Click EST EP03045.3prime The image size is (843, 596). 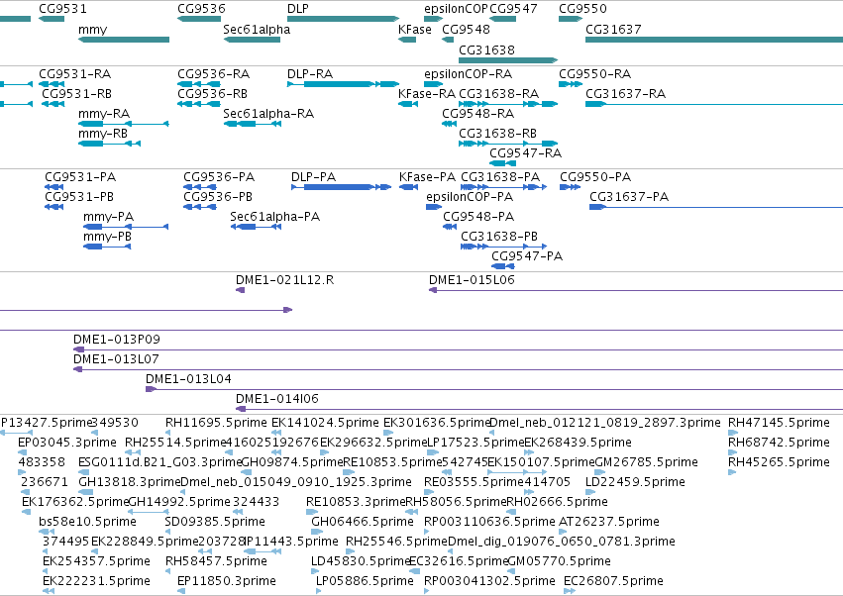pyautogui.click(x=67, y=443)
